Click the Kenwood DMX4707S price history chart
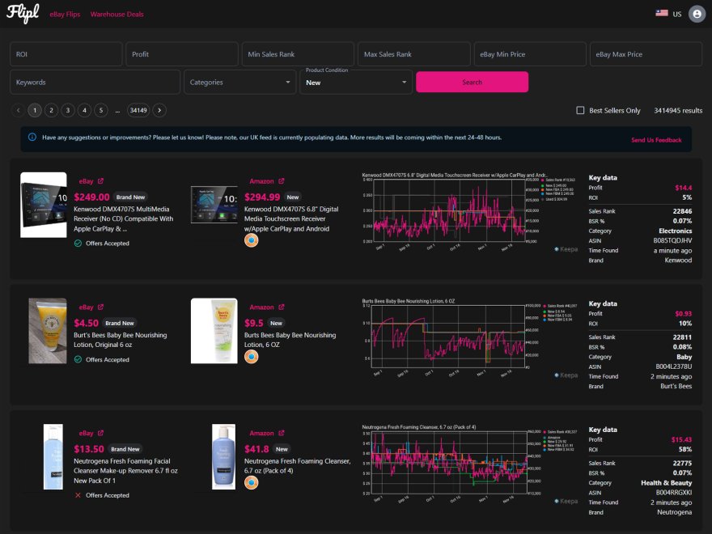Viewport: 712px width, 534px height. pyautogui.click(x=468, y=212)
